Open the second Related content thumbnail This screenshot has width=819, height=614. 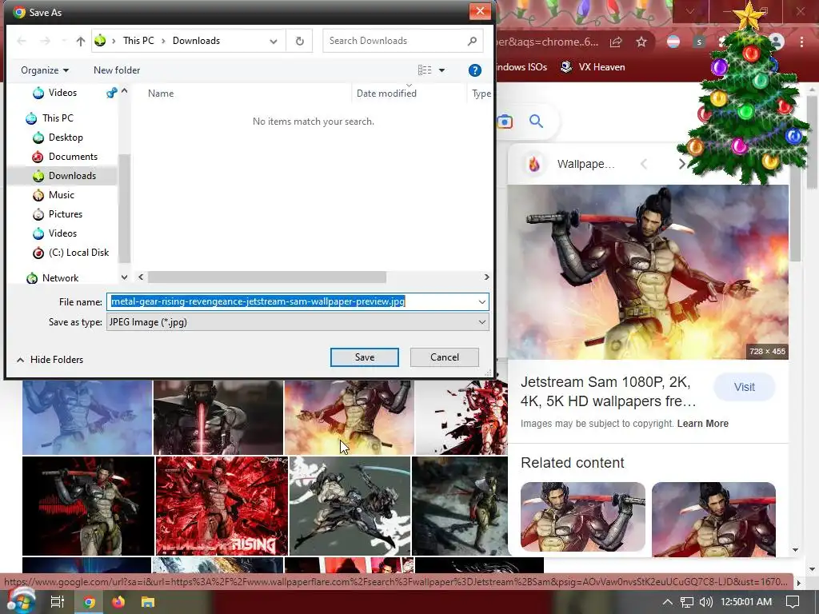[x=713, y=519]
